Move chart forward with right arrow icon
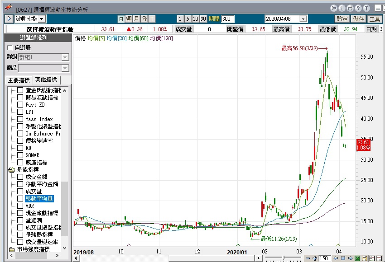Viewport: 385px width, 262px height. coord(351,258)
